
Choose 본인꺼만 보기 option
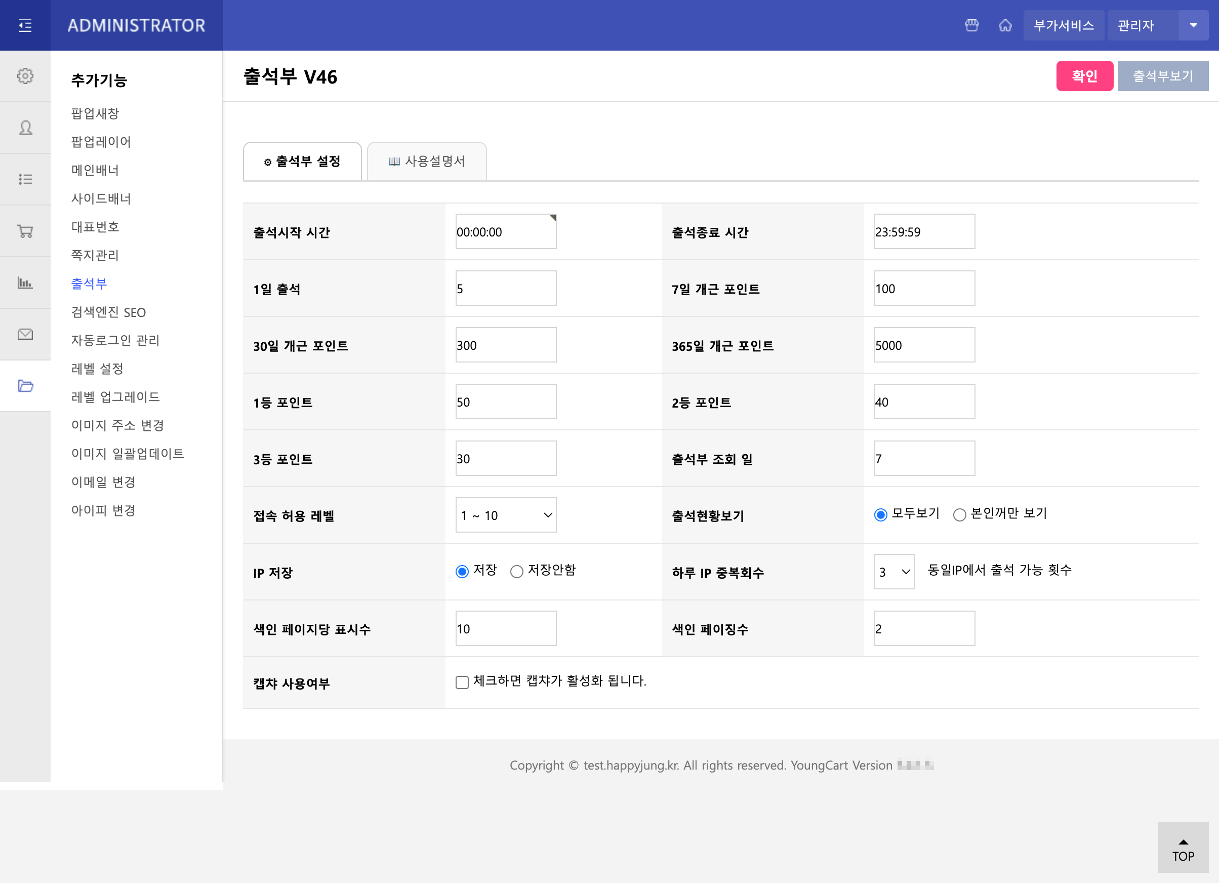click(x=960, y=514)
